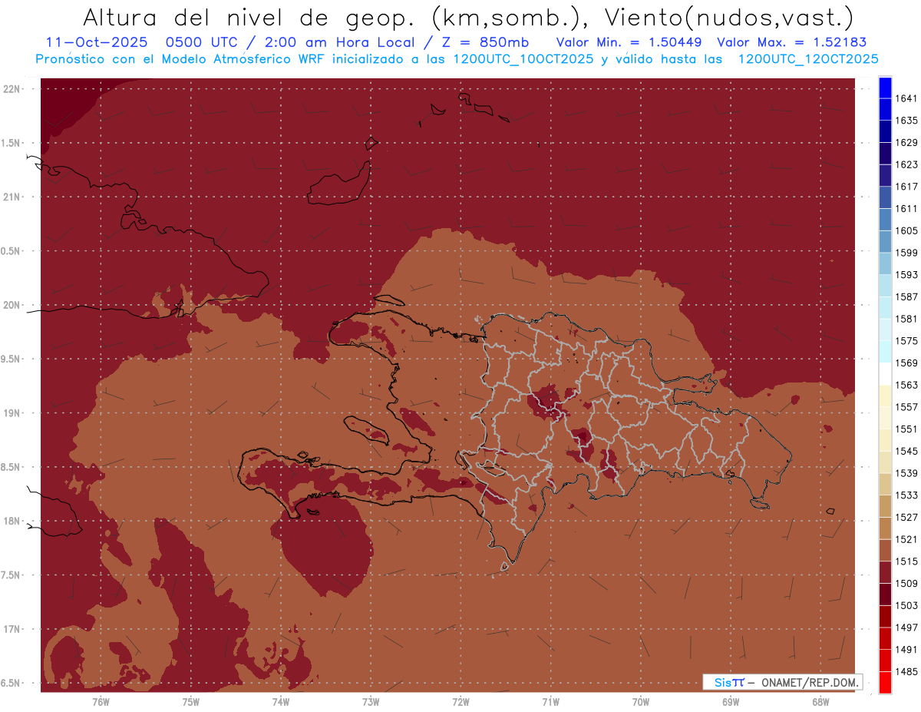Click the colorbar segment between 1515 and 1521
Viewport: 921px width, 712px height.
coord(885,551)
